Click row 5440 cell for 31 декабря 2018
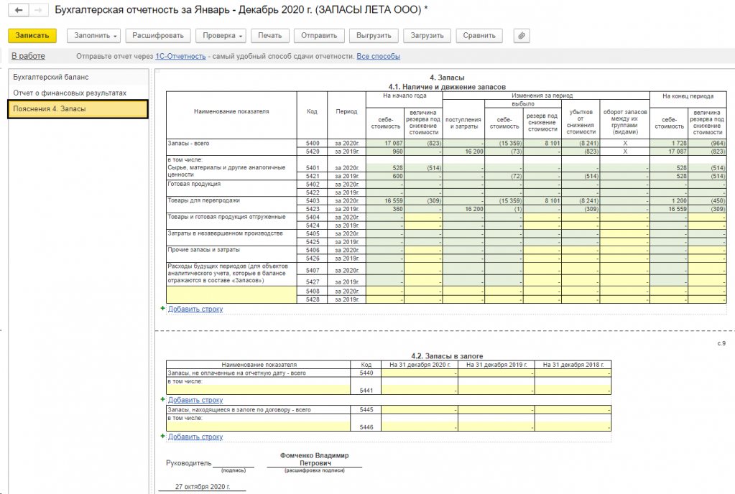The width and height of the screenshot is (735, 494). click(573, 373)
